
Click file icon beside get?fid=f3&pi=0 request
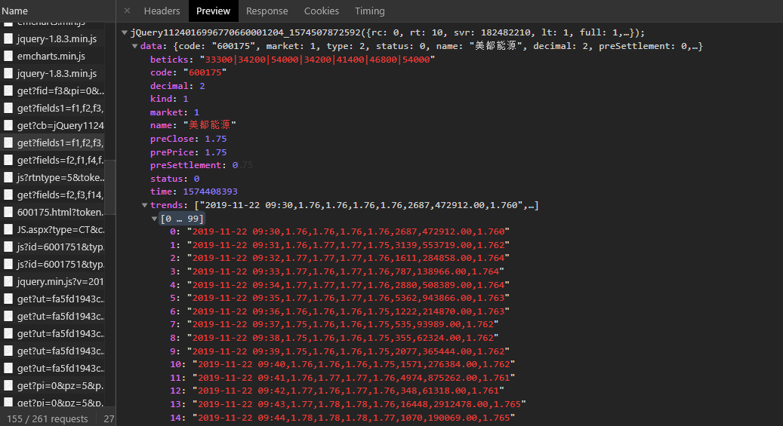click(9, 90)
